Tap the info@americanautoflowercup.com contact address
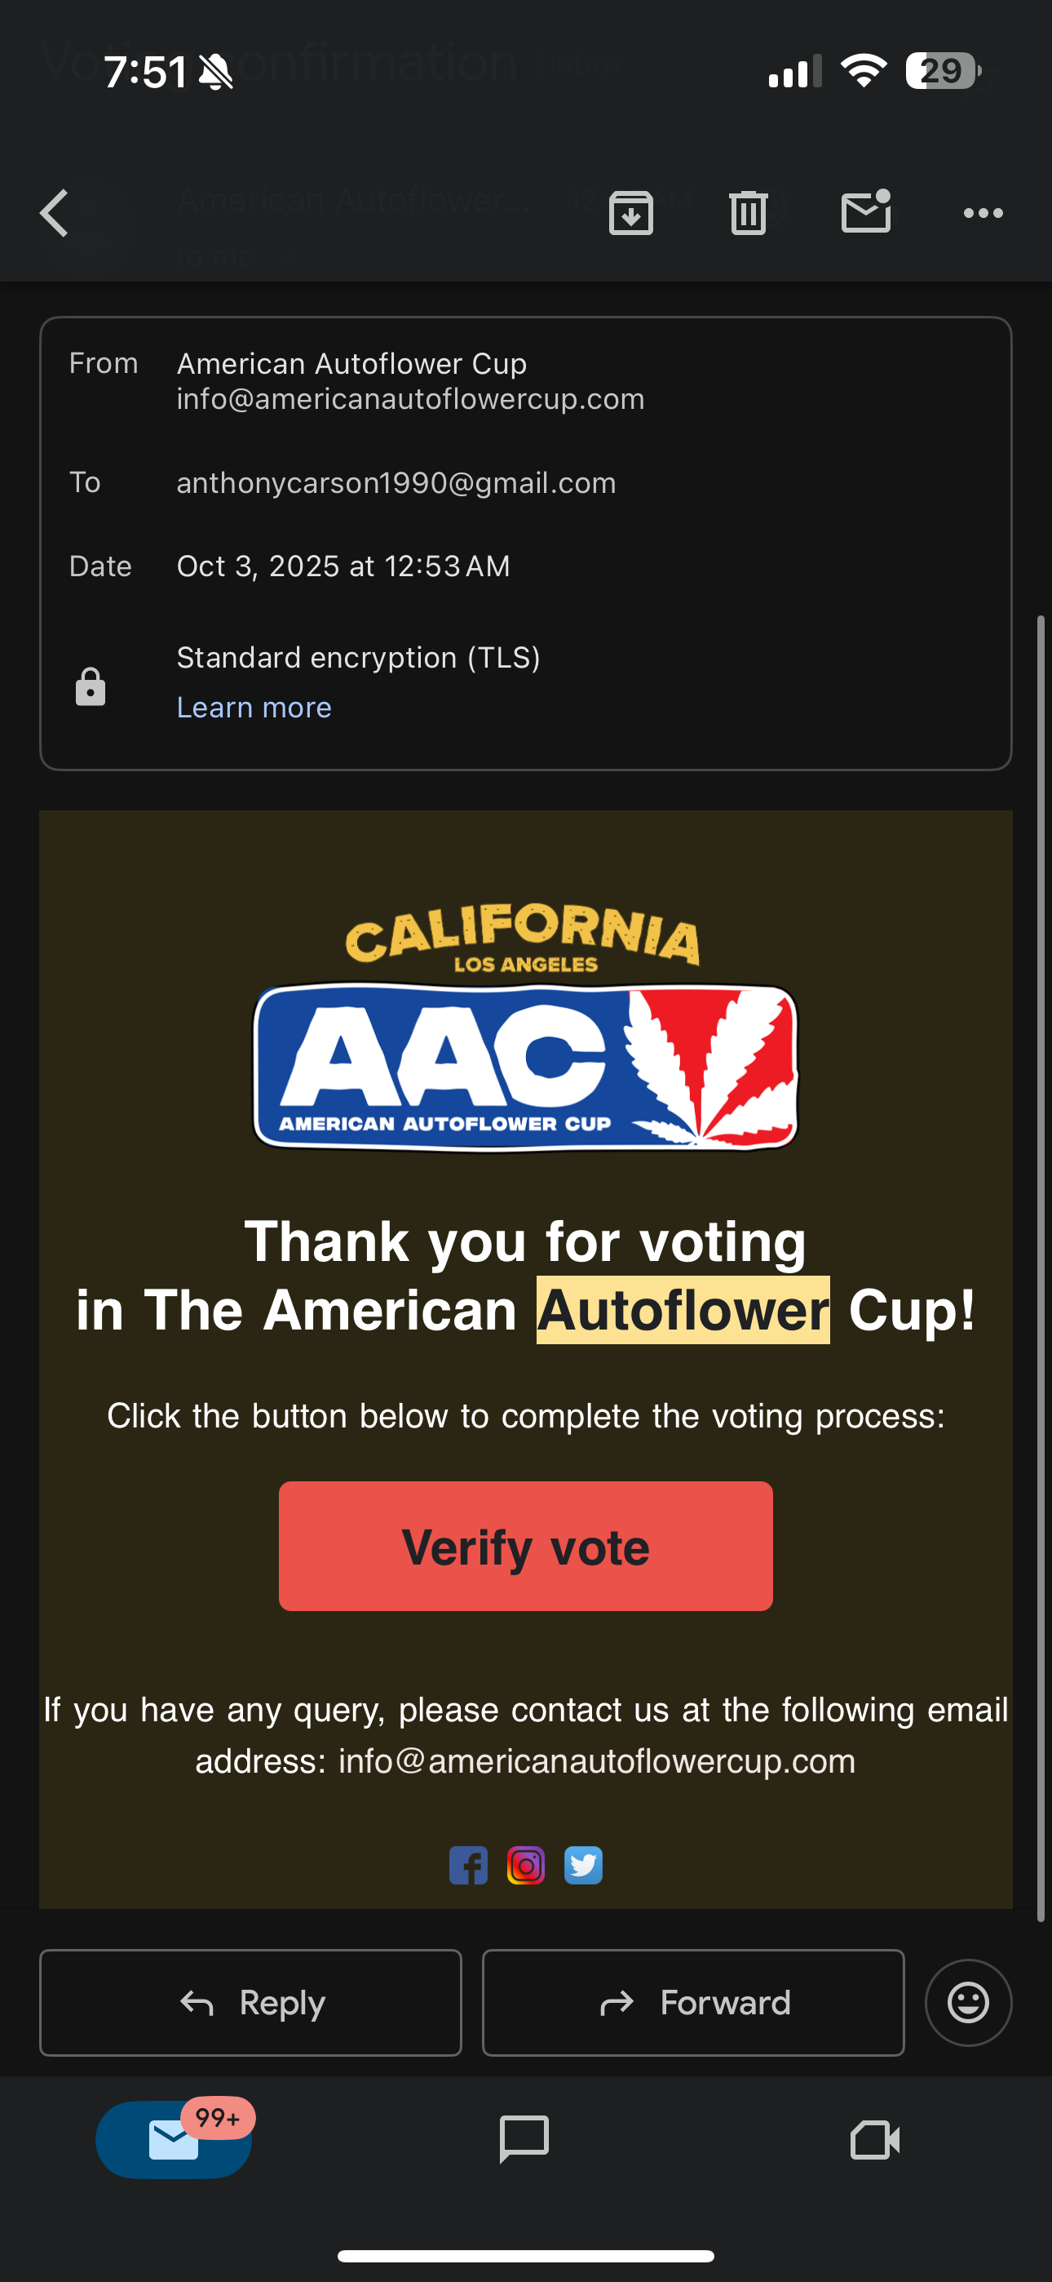The image size is (1052, 2282). coord(597,1761)
